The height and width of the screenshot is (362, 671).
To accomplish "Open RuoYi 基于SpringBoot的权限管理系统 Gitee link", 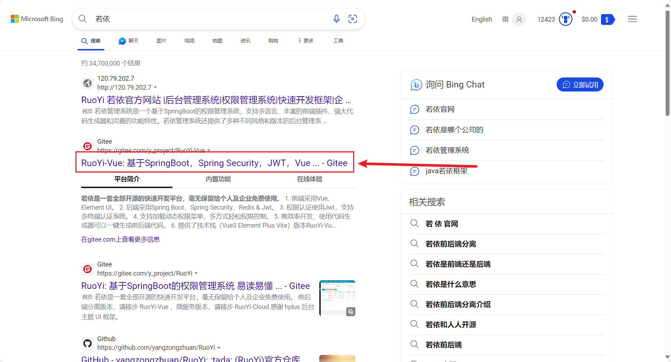I will (x=196, y=286).
